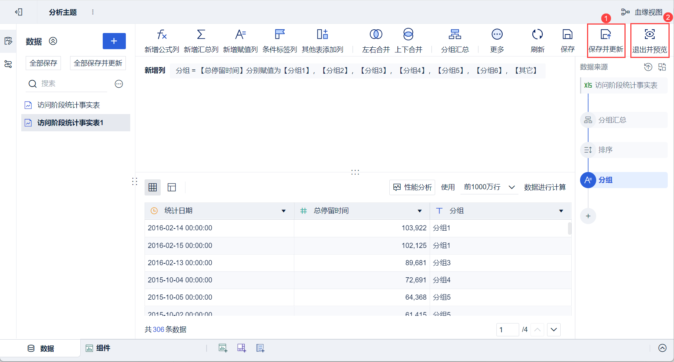Choose left-right merge (左右合并)
This screenshot has height=362, width=674.
coord(376,41)
